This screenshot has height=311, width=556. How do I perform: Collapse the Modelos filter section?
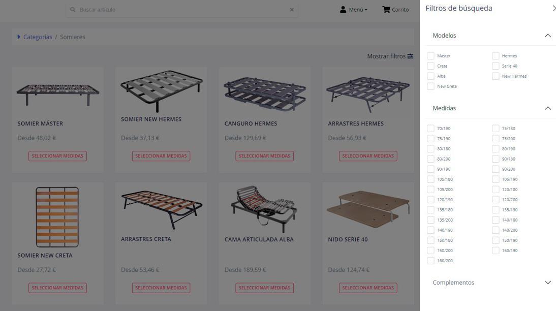click(547, 36)
